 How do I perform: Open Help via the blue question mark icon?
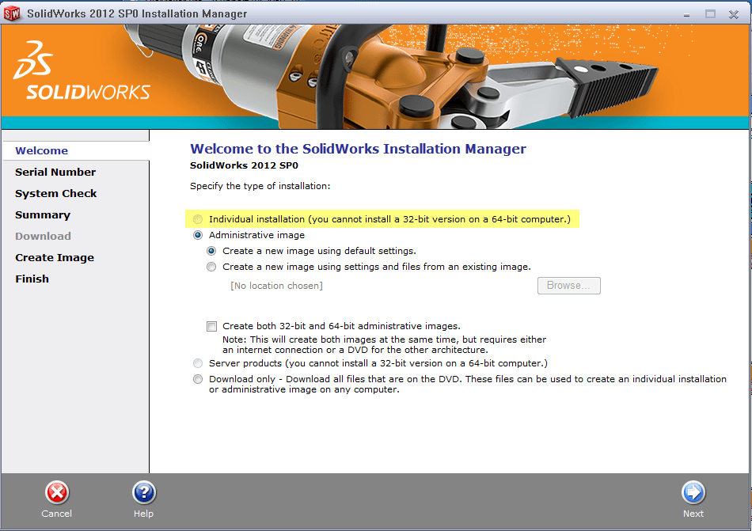[143, 493]
